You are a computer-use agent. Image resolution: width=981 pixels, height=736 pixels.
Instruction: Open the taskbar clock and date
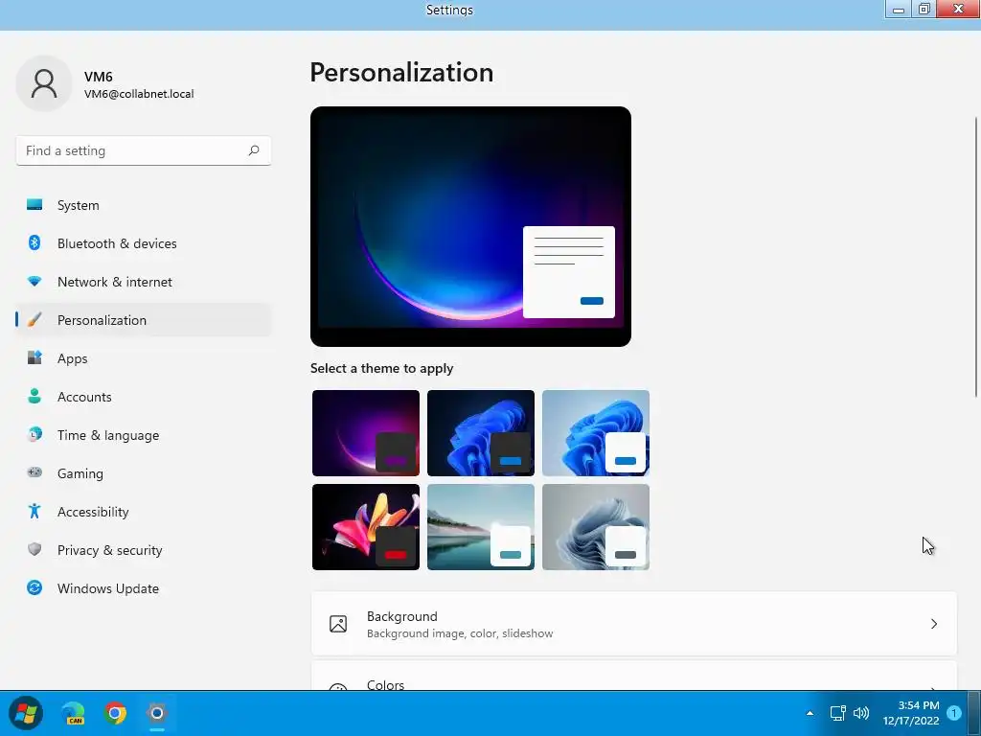(x=911, y=713)
